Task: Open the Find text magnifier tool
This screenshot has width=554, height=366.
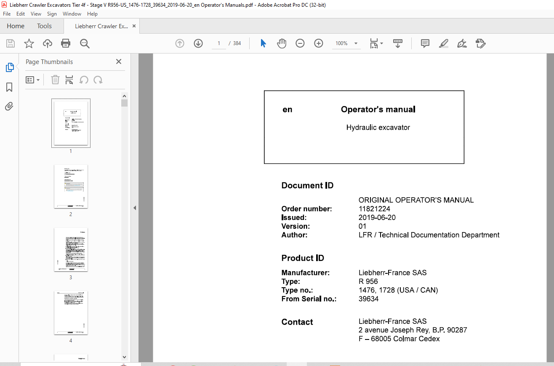Action: 85,43
